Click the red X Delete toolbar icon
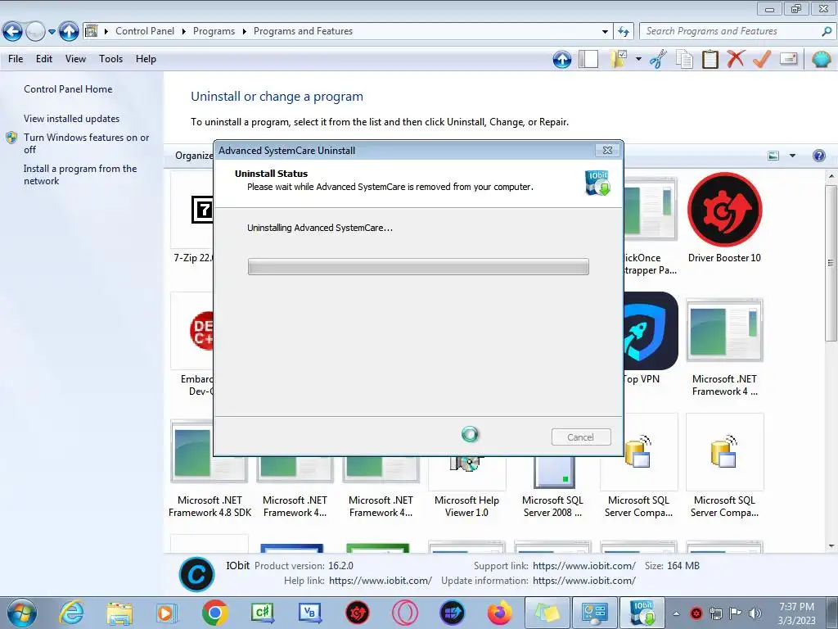This screenshot has height=629, width=838. pos(736,59)
